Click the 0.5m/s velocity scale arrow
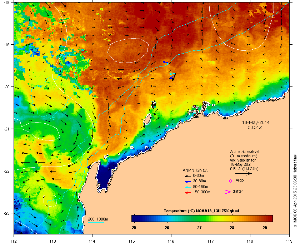The image size is (300, 243). (x=244, y=174)
